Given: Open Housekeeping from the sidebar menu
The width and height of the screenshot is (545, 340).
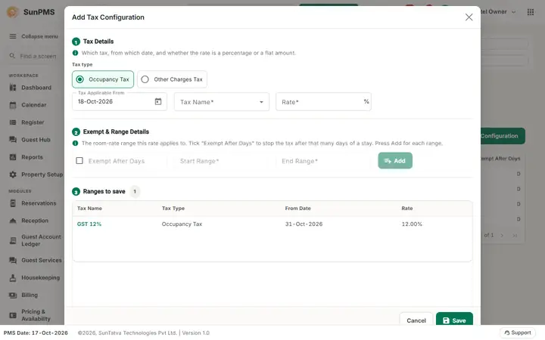Looking at the screenshot, I should [x=40, y=277].
